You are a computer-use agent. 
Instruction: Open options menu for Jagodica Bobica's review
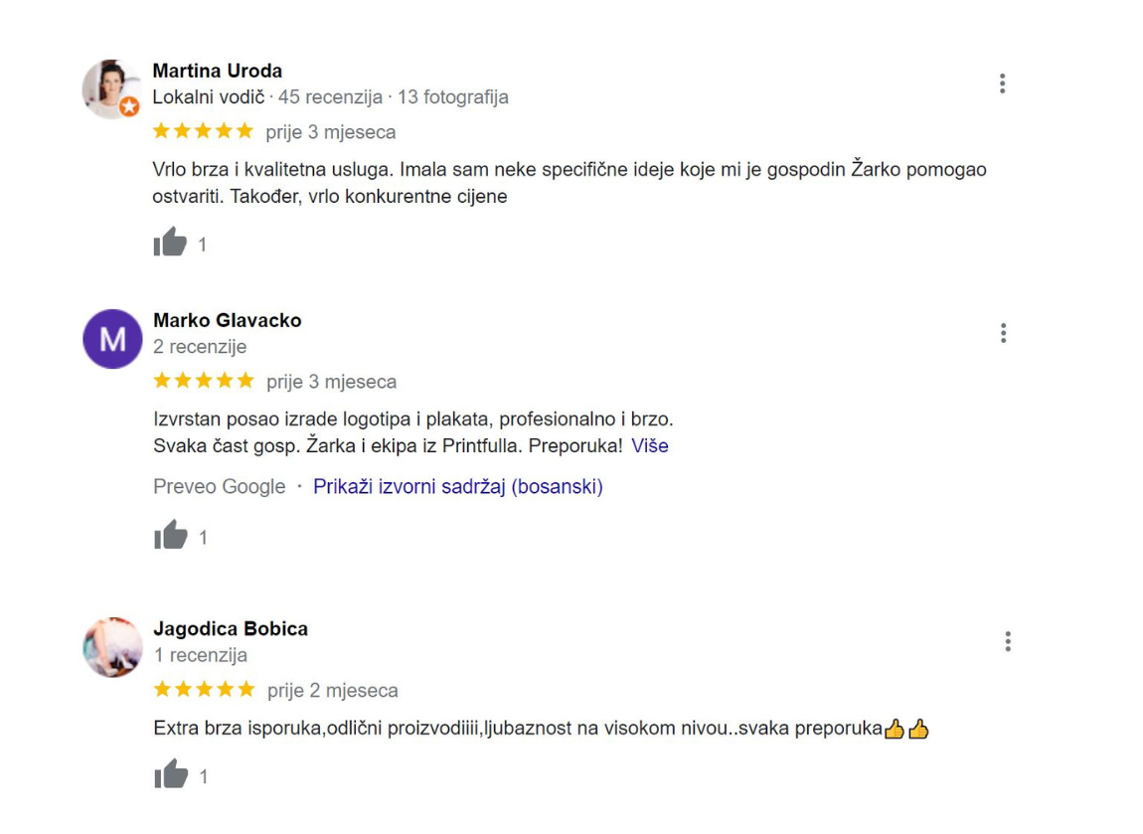pyautogui.click(x=1008, y=641)
